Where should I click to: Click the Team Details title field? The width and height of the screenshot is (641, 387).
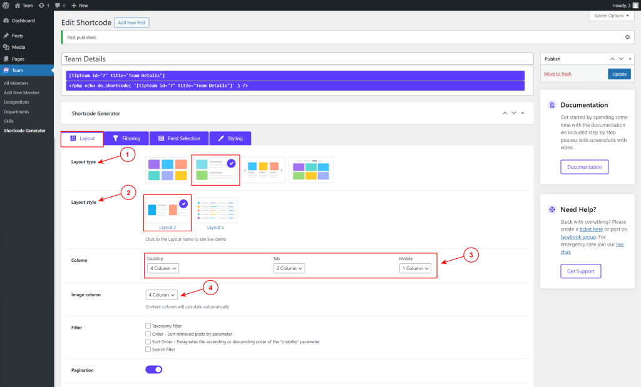[x=297, y=59]
